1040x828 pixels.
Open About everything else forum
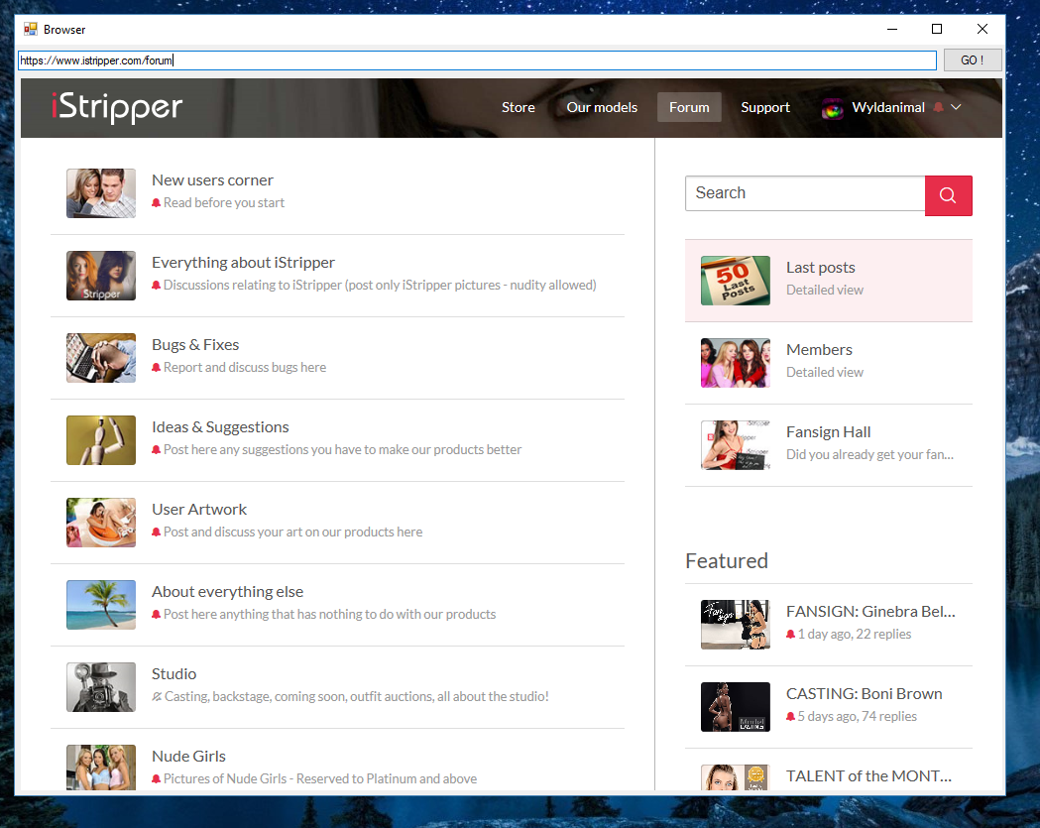click(x=227, y=591)
